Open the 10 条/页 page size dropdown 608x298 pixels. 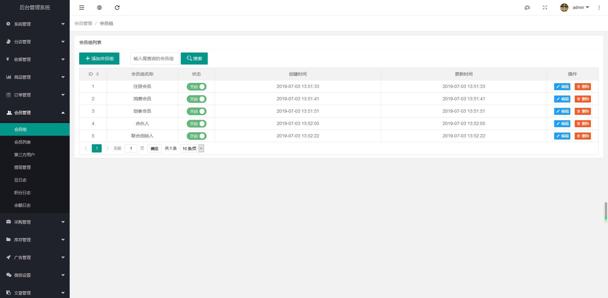[192, 148]
